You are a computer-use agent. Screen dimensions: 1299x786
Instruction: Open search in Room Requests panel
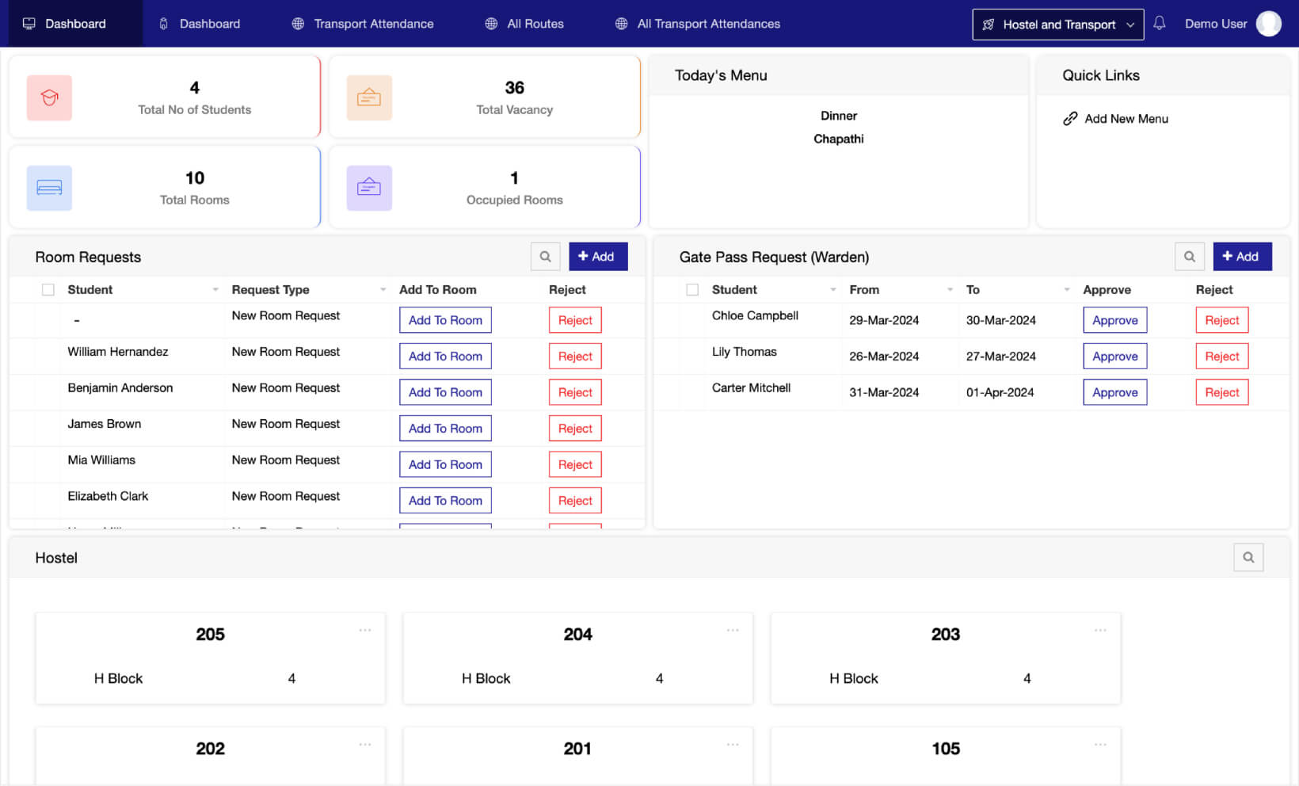[x=545, y=257]
